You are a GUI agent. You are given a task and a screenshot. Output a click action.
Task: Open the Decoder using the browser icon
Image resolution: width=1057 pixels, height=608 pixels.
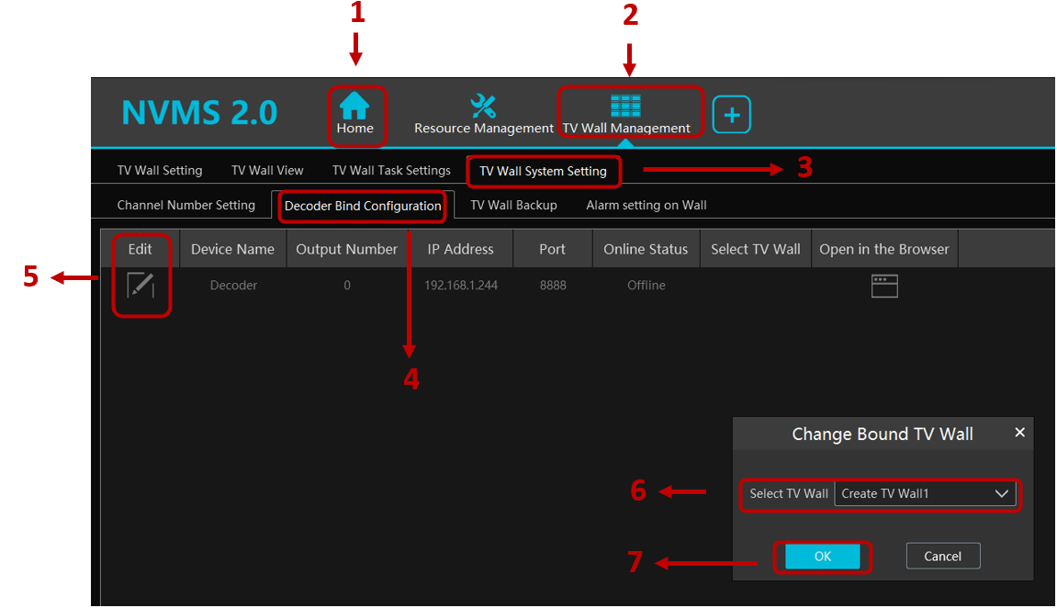pos(883,286)
